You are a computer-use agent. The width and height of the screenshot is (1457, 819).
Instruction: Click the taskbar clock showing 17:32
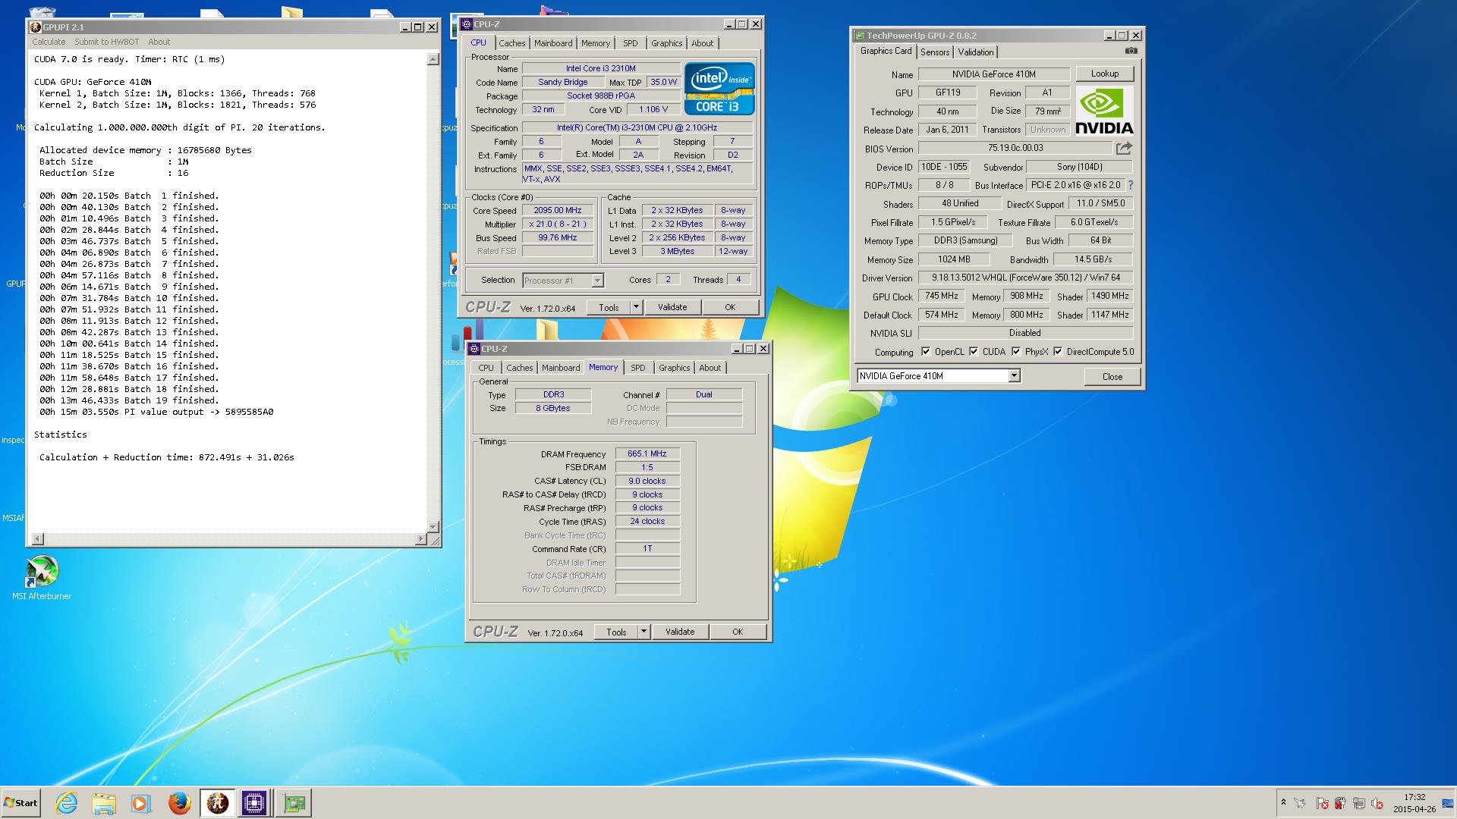coord(1415,803)
